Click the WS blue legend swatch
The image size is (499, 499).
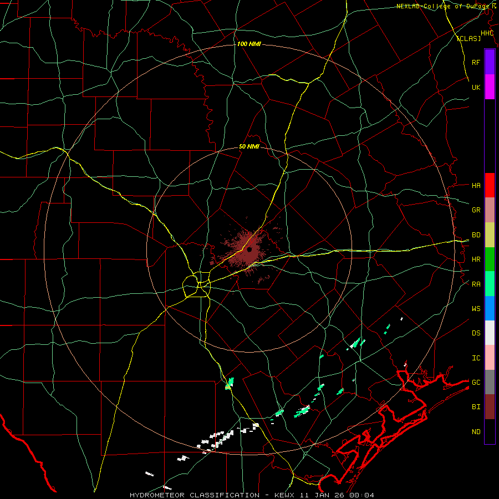490,308
